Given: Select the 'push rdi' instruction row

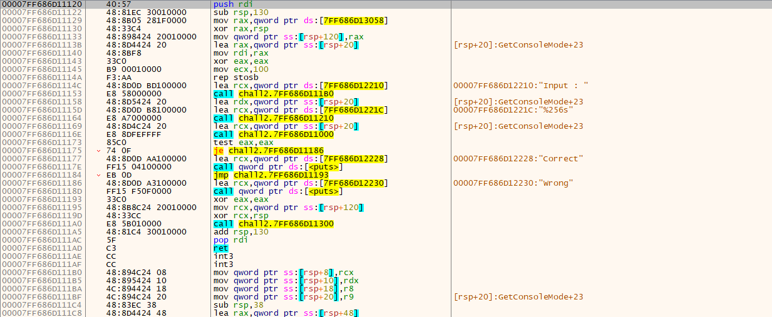Looking at the screenshot, I should [x=386, y=4].
